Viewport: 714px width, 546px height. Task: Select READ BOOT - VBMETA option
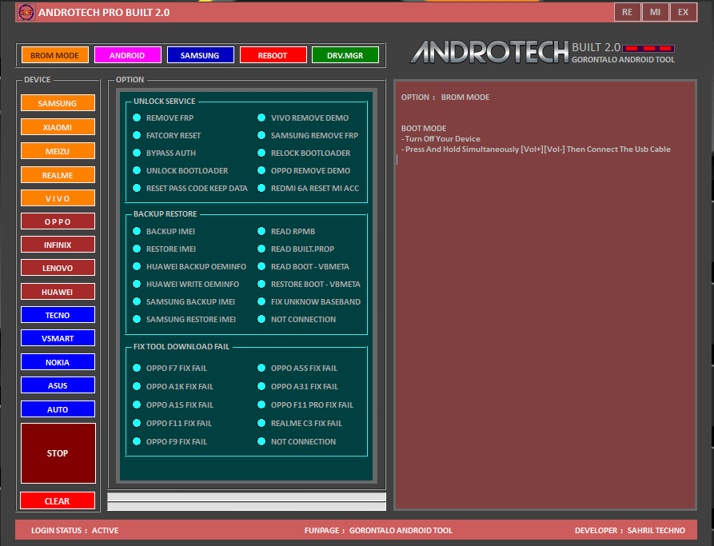pos(304,266)
